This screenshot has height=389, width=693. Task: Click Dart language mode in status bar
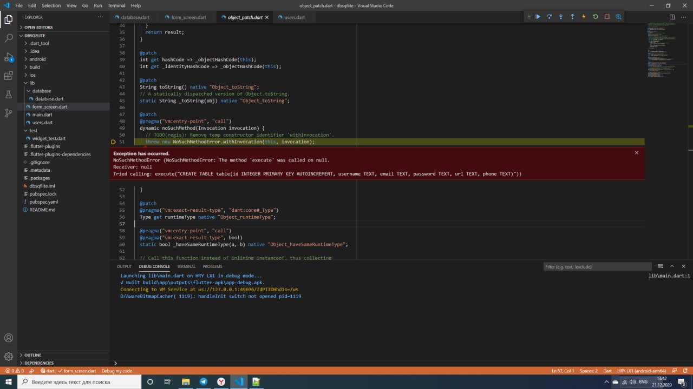pyautogui.click(x=607, y=371)
